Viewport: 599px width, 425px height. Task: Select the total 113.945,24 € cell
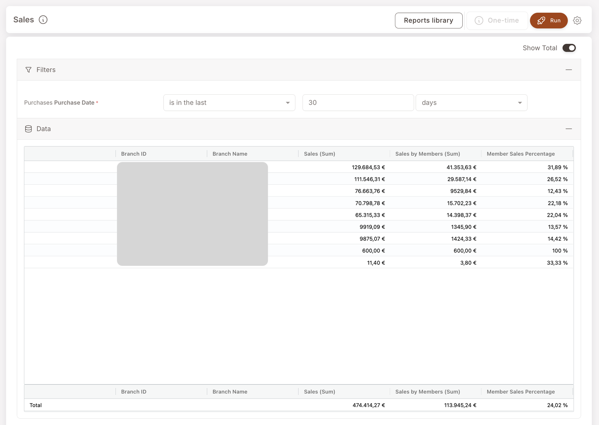click(435, 405)
